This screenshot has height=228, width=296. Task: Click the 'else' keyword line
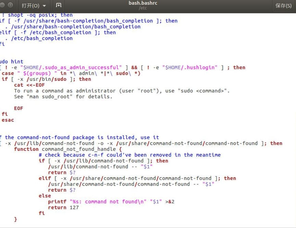(45, 196)
